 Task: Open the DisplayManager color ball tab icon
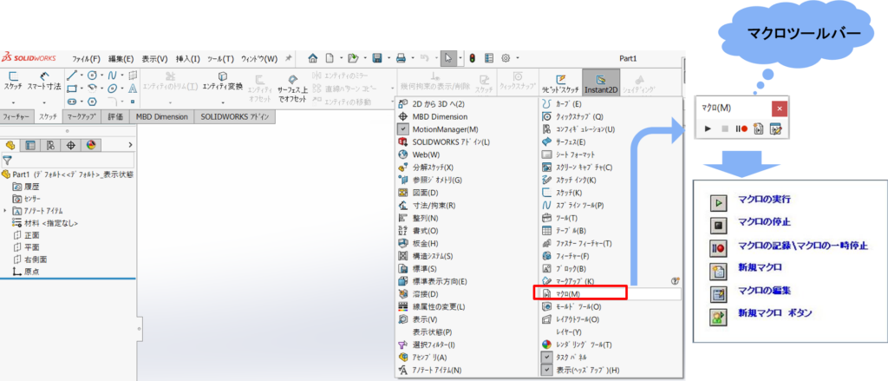tap(91, 145)
